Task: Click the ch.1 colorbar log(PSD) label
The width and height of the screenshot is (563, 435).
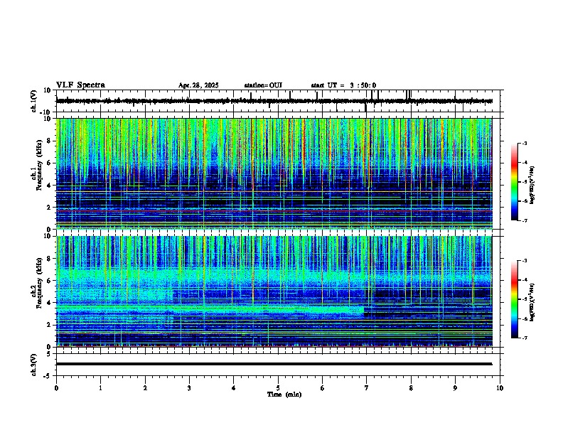Action: 532,185
